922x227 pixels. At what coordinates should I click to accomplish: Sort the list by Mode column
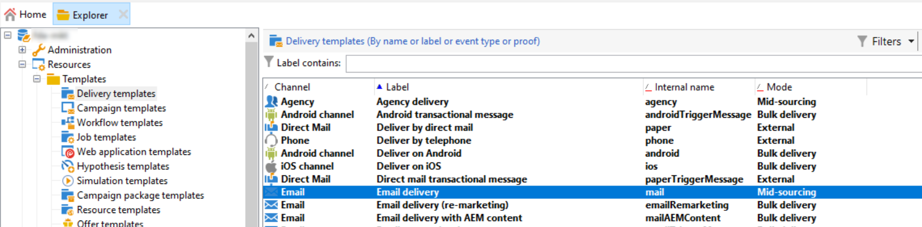[779, 87]
